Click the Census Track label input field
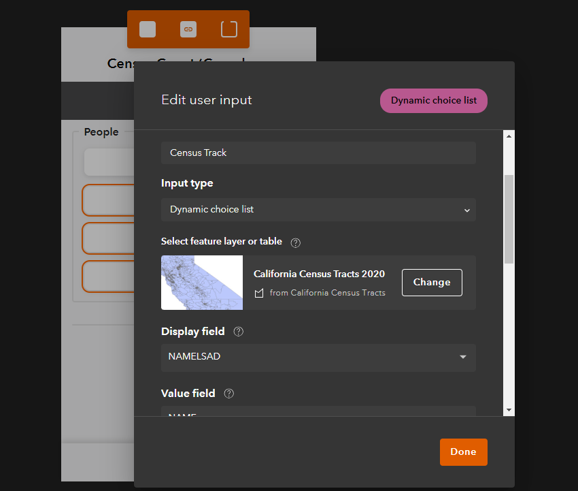Image resolution: width=578 pixels, height=491 pixels. point(318,153)
